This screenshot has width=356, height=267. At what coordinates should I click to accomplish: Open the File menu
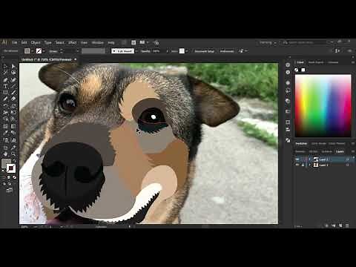pos(15,42)
